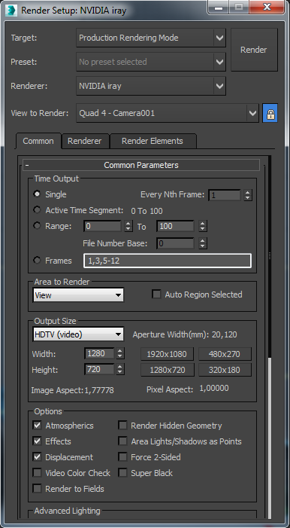Select the Single time output radio
The height and width of the screenshot is (528, 290).
38,194
